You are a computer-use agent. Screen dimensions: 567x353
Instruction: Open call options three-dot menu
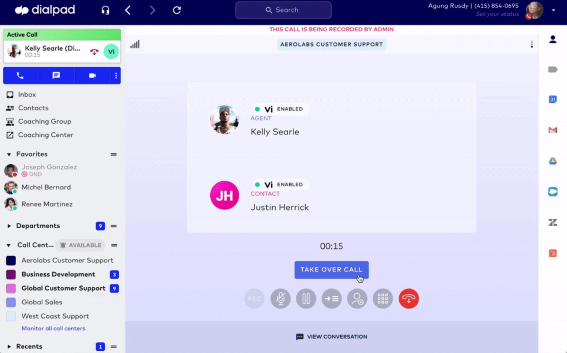(532, 44)
